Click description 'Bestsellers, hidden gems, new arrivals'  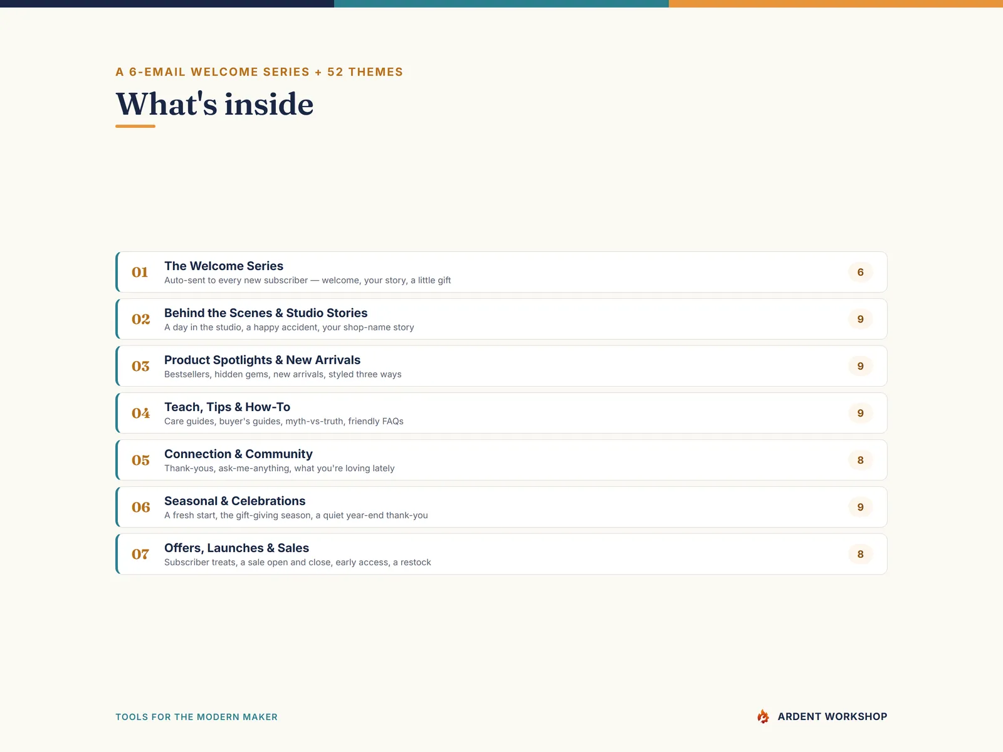[283, 374]
